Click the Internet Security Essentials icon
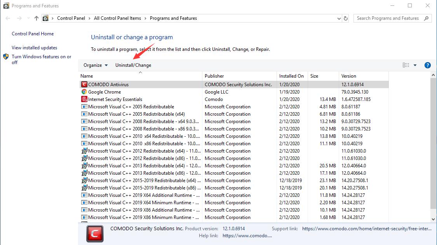The width and height of the screenshot is (437, 245). tap(84, 99)
